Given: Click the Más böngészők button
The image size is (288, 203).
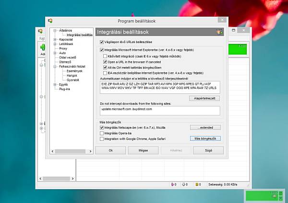Looking at the screenshot, I should pyautogui.click(x=205, y=139).
